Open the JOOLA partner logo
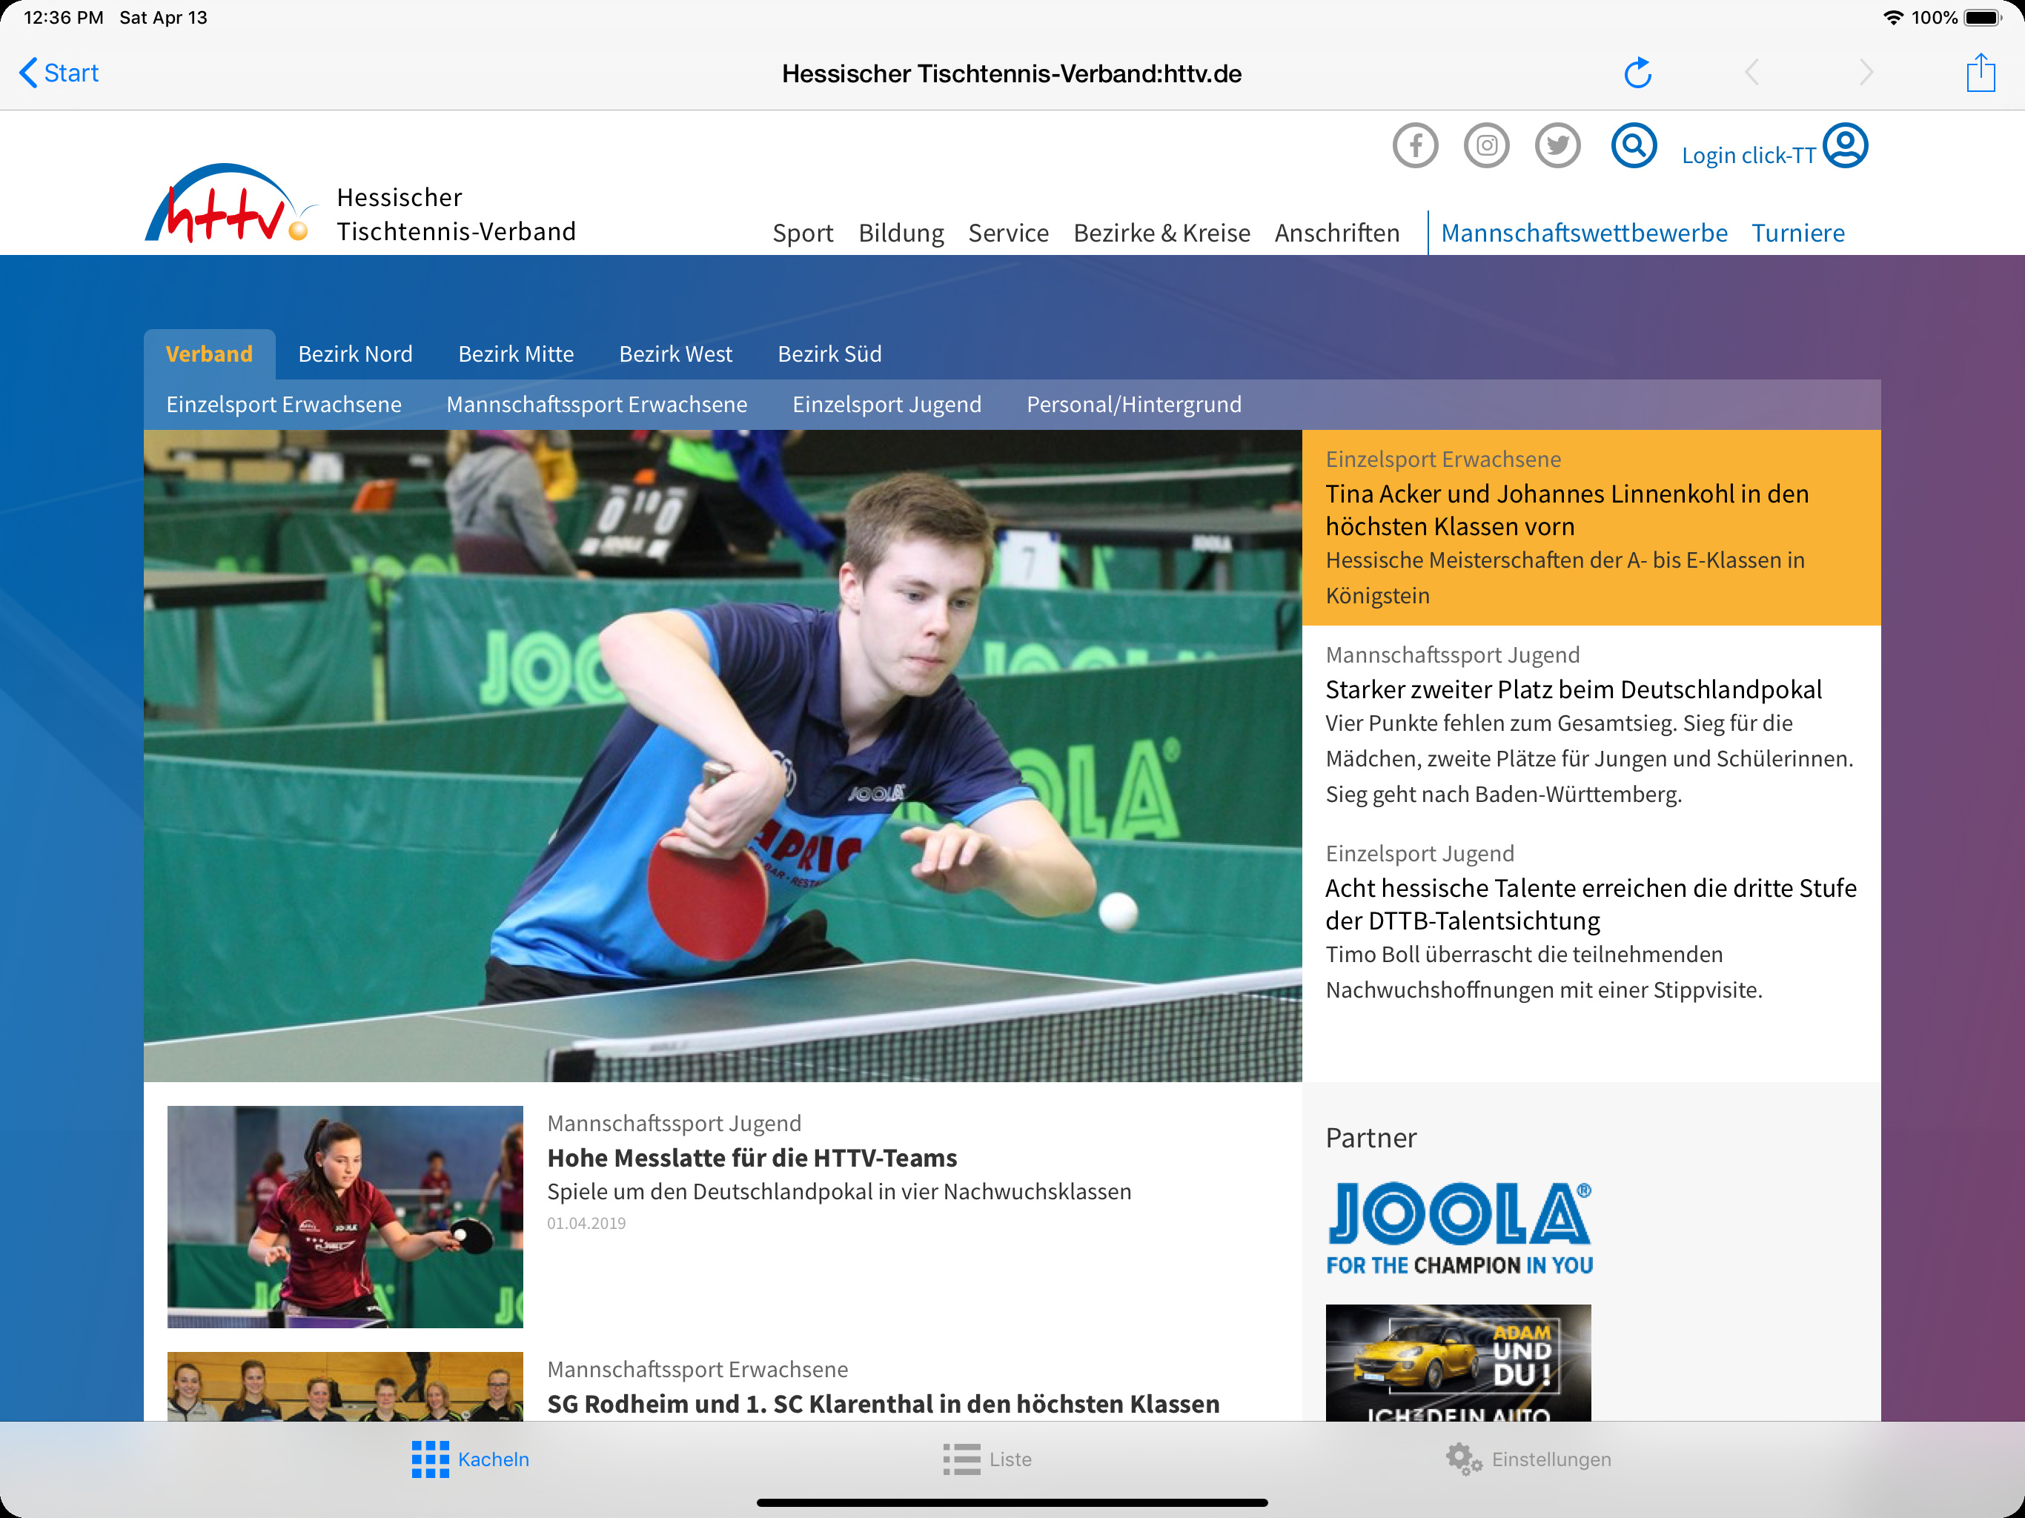 1459,1229
